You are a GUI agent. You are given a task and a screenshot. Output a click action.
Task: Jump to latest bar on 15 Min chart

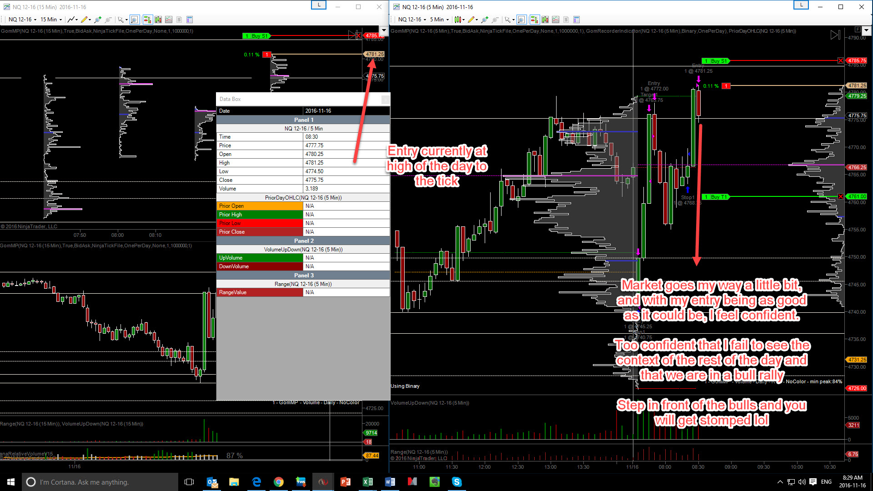point(352,35)
